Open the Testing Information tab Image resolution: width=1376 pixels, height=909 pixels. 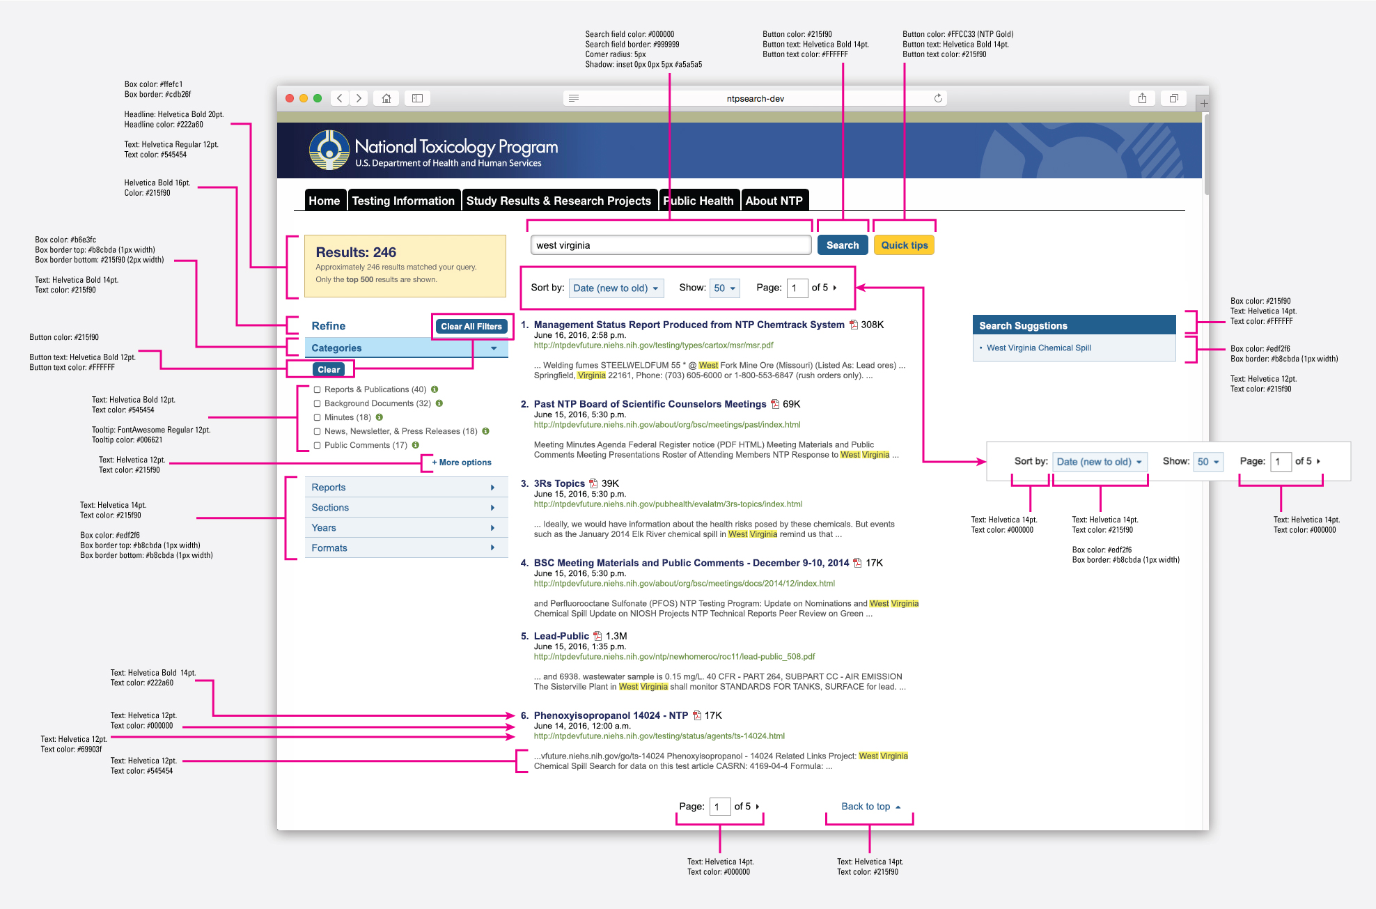point(403,201)
